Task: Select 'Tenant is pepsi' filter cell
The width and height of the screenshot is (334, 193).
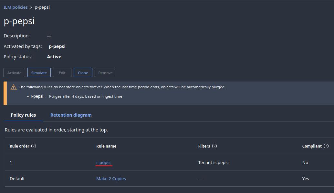Action: (213, 162)
